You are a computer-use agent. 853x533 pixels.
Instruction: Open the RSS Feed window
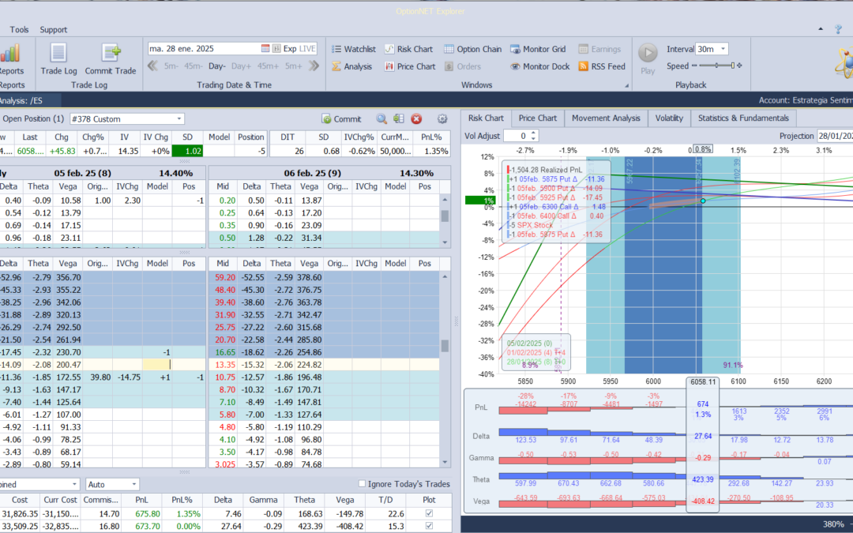tap(602, 66)
